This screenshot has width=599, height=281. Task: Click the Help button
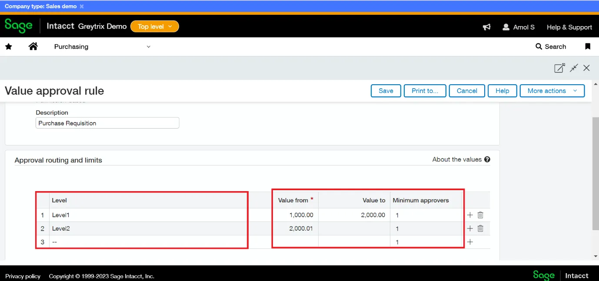[502, 91]
